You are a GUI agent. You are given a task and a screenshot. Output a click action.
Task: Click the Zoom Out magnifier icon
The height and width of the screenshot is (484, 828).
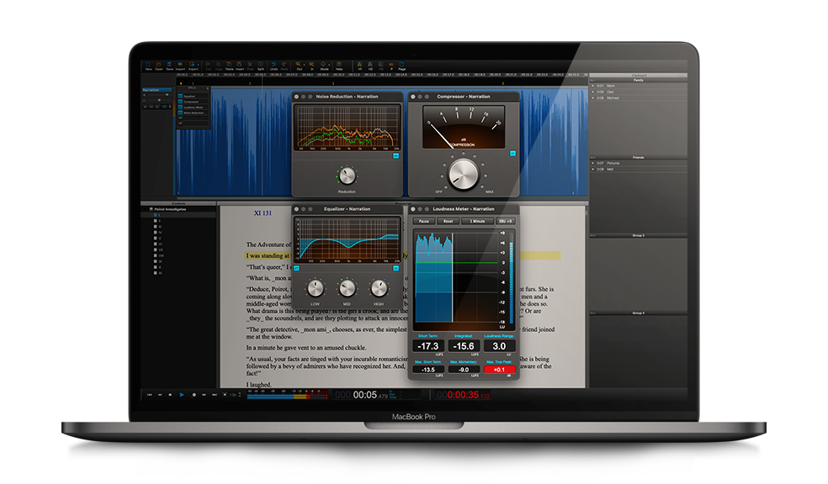298,65
